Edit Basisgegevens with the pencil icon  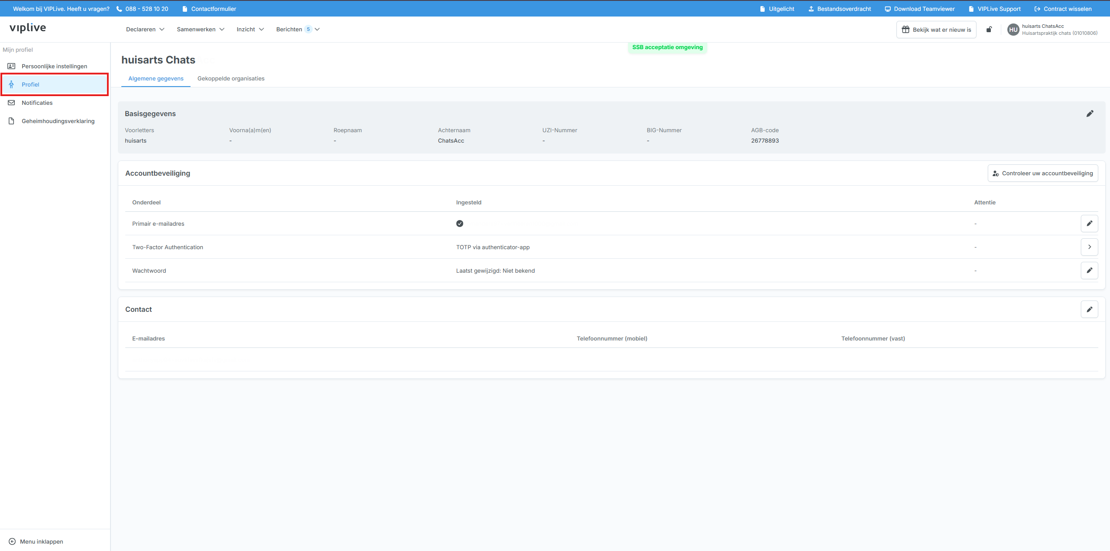pyautogui.click(x=1090, y=114)
